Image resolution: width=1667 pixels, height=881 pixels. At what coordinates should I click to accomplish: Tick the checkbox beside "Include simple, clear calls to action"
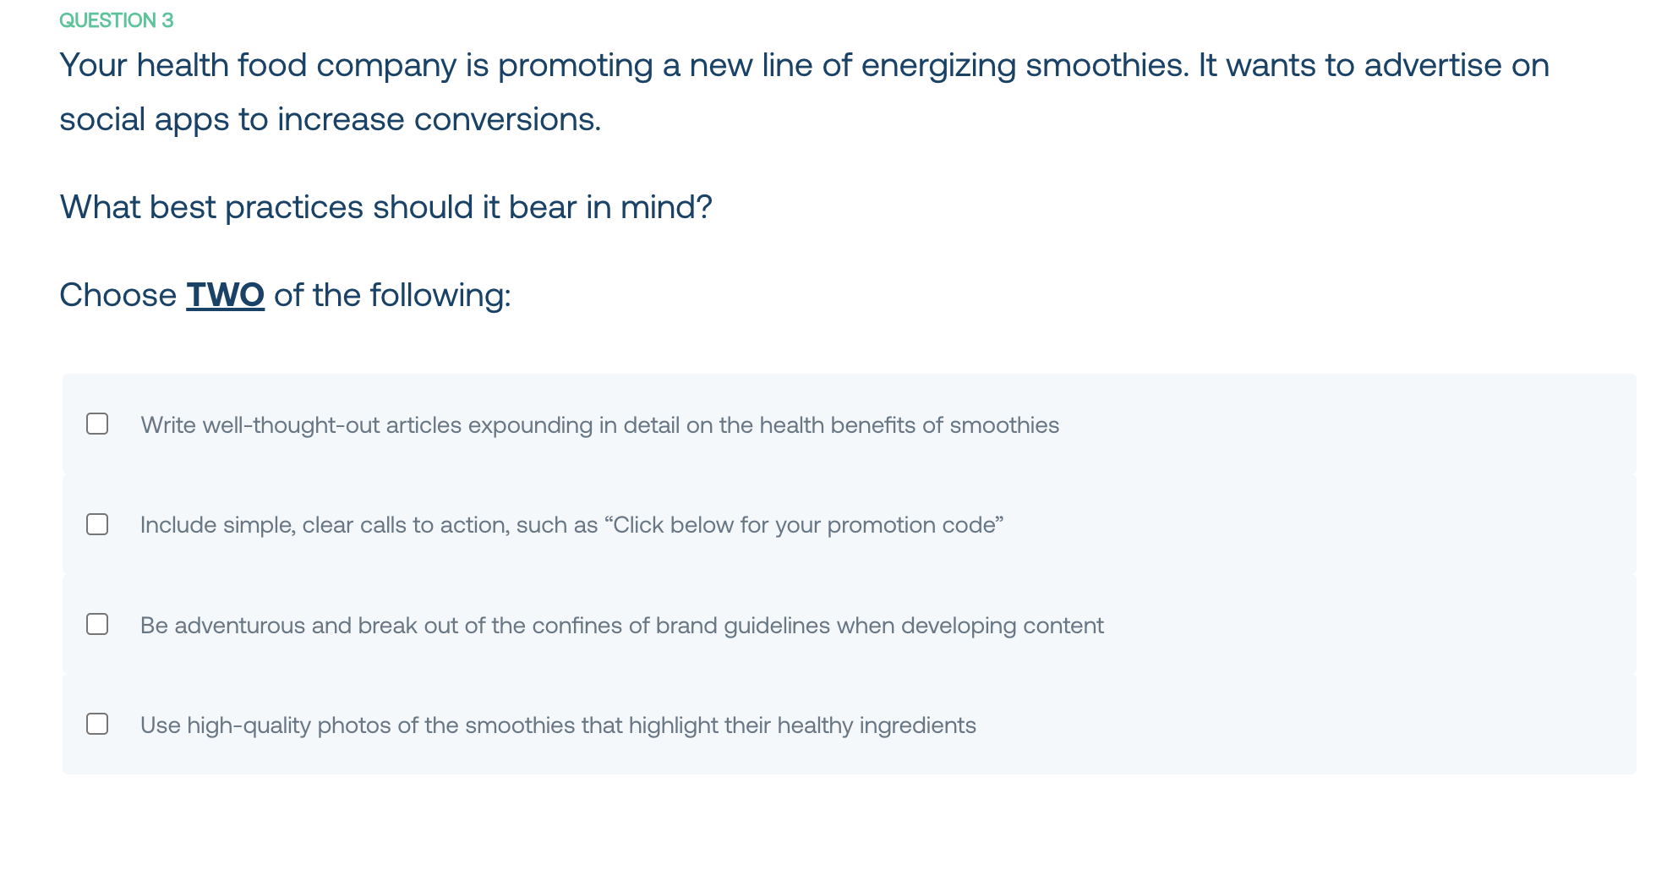tap(97, 524)
